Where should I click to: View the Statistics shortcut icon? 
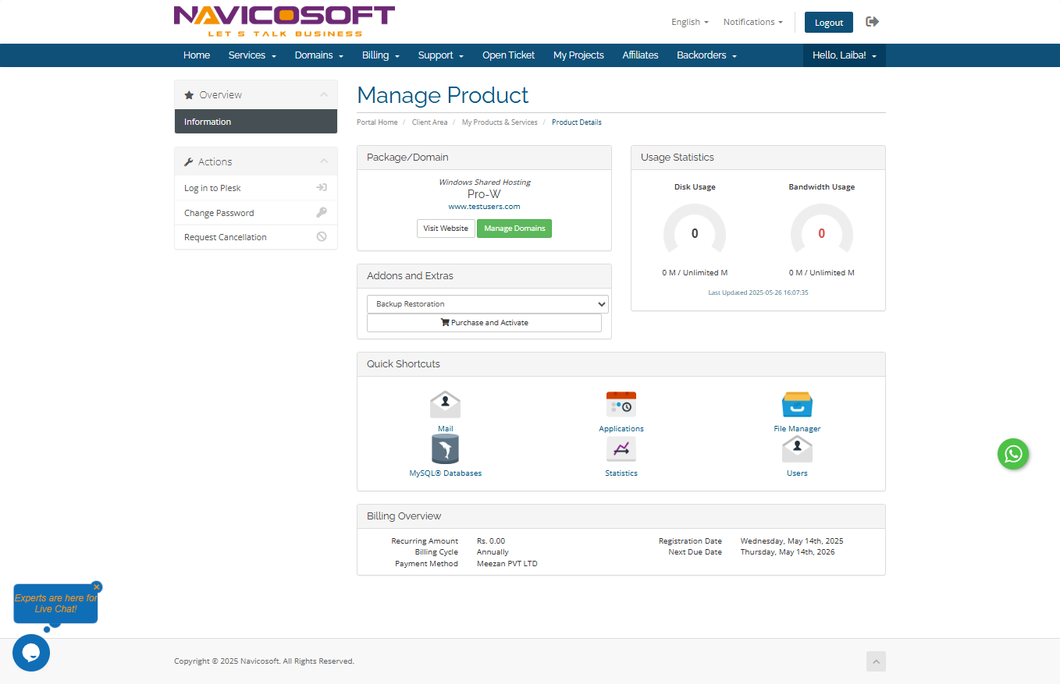[621, 450]
